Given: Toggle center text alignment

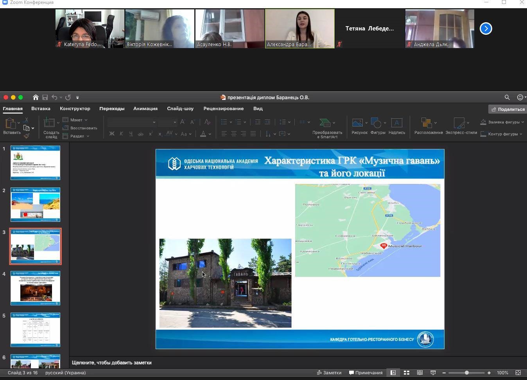Looking at the screenshot, I should pos(234,134).
